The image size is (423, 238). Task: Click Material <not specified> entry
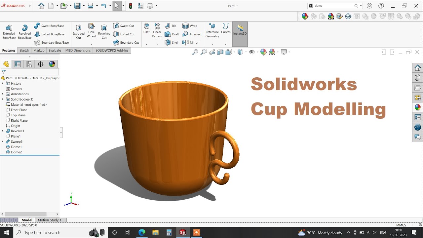26,104
